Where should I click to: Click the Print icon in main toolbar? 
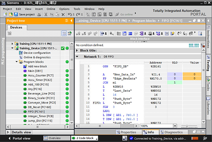(39, 14)
